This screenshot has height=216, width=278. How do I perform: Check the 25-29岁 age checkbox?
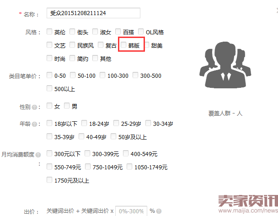click(x=116, y=123)
